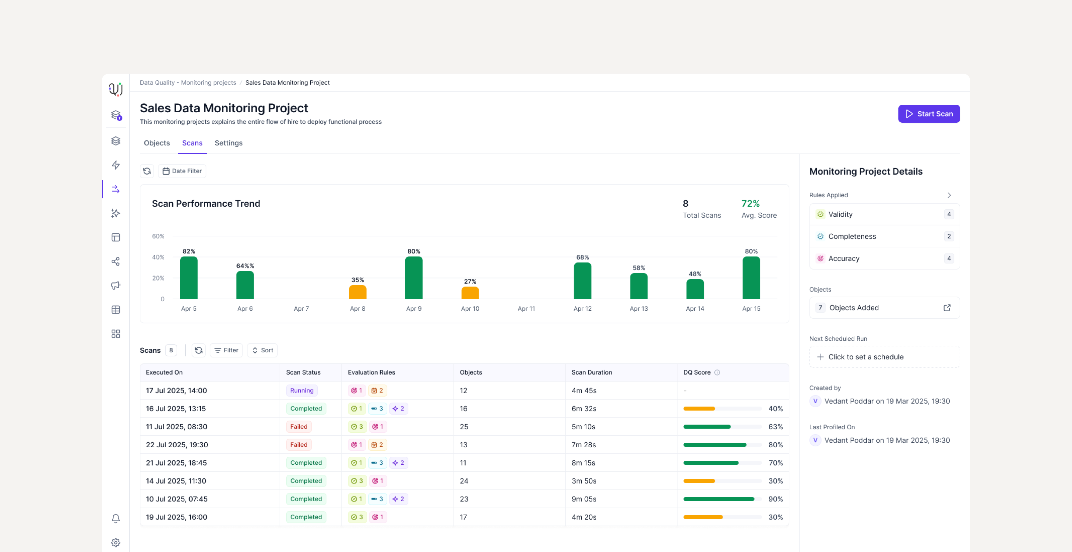Screen dimensions: 1072x552
Task: Select the 22 Jul 2025, 19:30 scan
Action: (464, 445)
